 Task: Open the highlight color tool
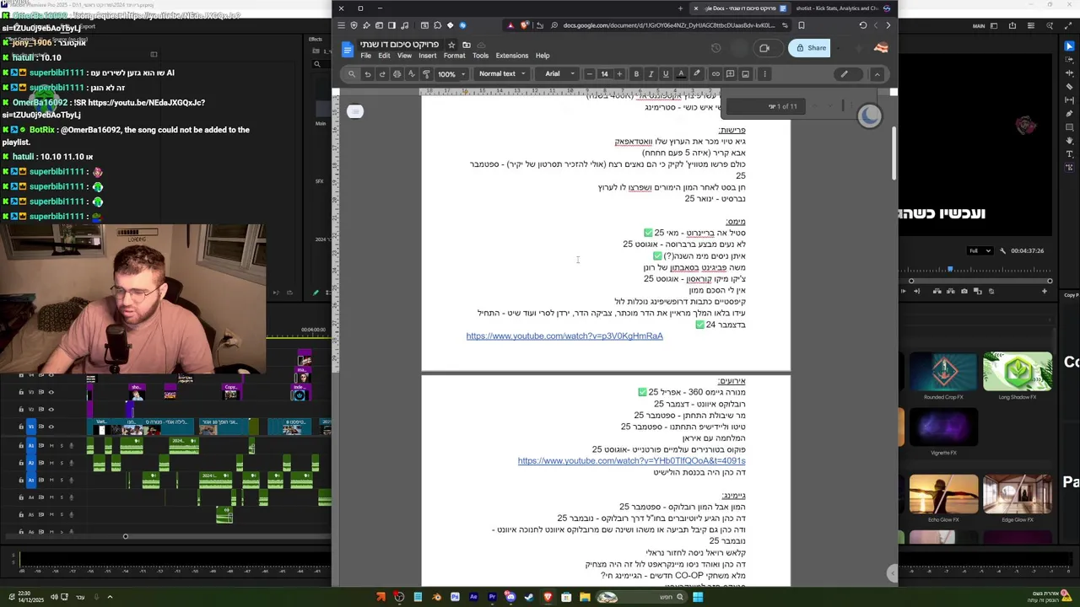tap(696, 74)
